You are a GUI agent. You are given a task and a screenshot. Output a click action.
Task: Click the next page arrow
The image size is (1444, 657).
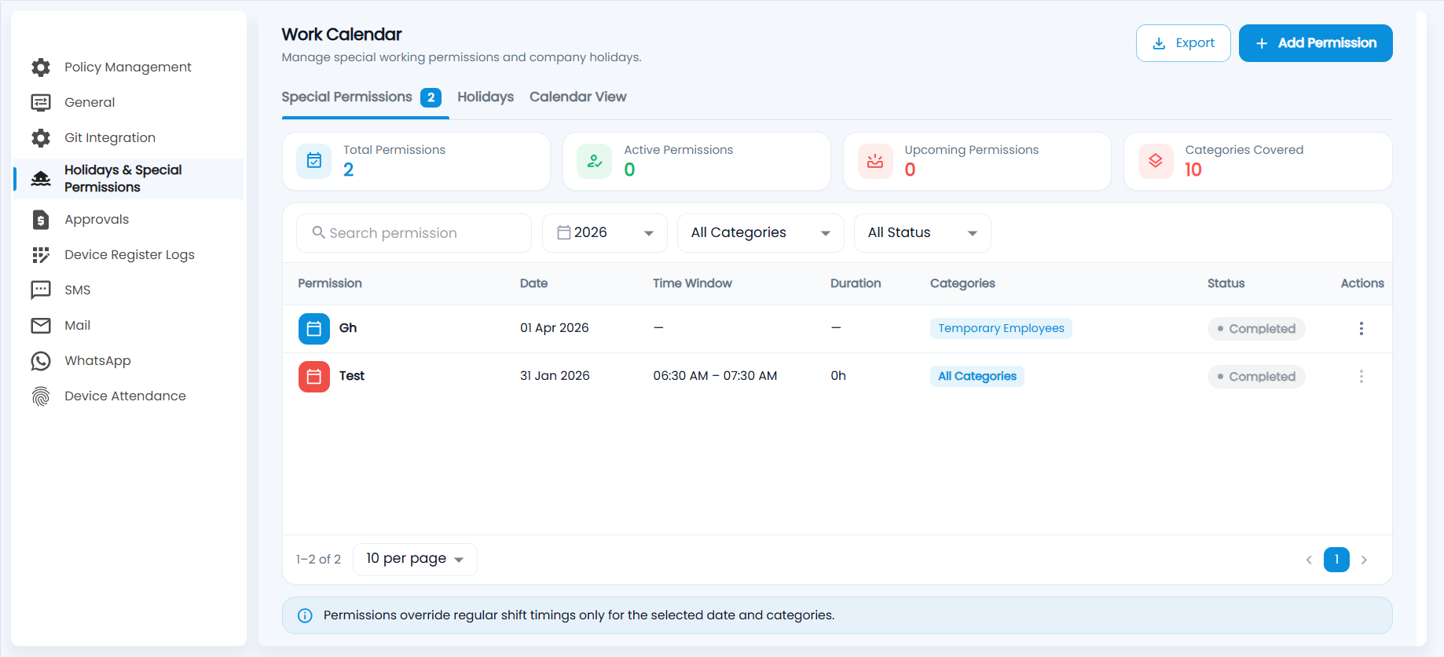coord(1364,560)
